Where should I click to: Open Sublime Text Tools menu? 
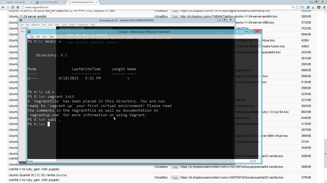coord(64,25)
